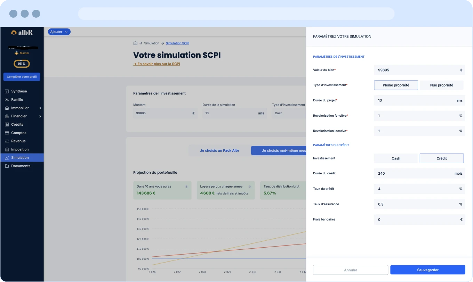473x282 pixels.
Task: Click the Comptes card icon
Action: [x=7, y=133]
